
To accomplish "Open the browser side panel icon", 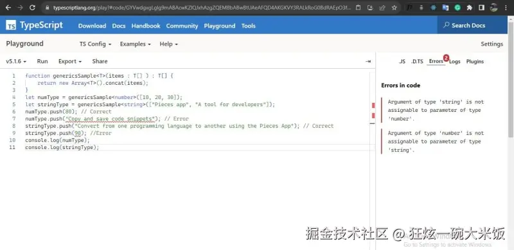I will point(481,8).
